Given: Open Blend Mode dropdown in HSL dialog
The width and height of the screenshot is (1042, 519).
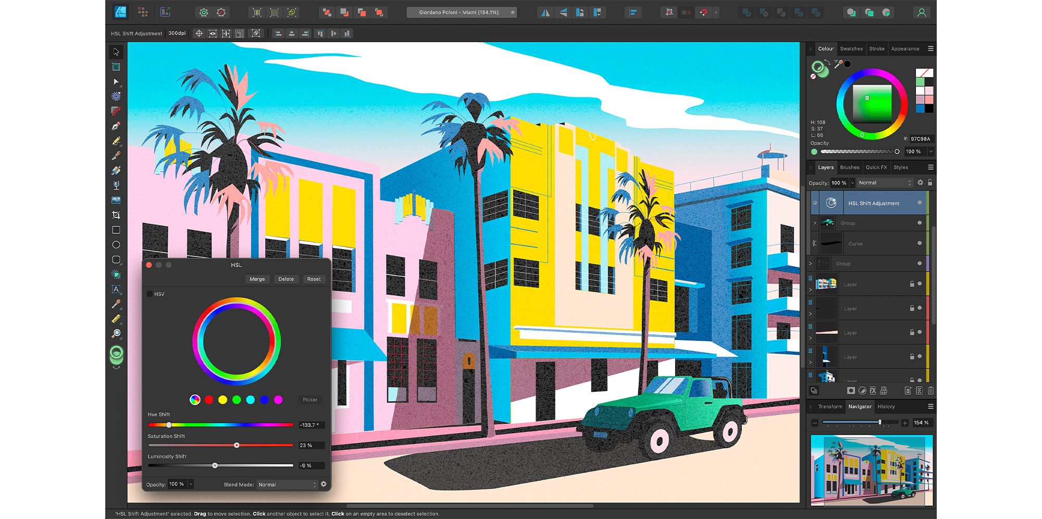Looking at the screenshot, I should pos(287,485).
